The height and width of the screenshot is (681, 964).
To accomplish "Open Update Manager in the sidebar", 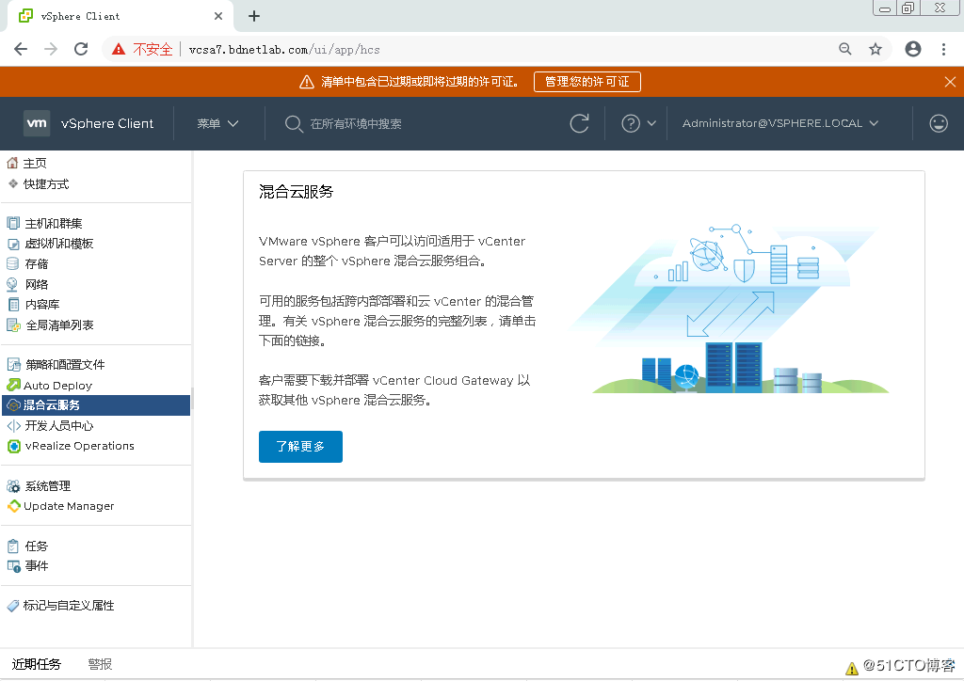I will click(69, 506).
